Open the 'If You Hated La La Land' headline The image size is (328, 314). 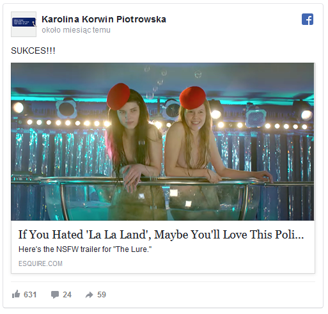click(161, 235)
